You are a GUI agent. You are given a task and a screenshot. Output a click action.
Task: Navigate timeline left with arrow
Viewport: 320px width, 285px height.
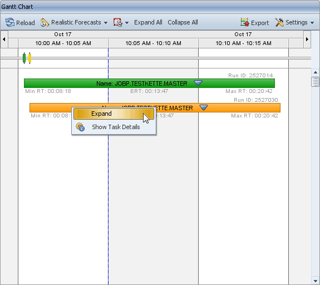tap(4, 39)
